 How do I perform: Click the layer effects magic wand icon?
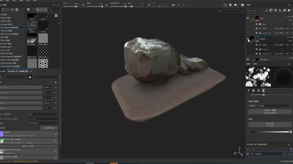(266, 10)
